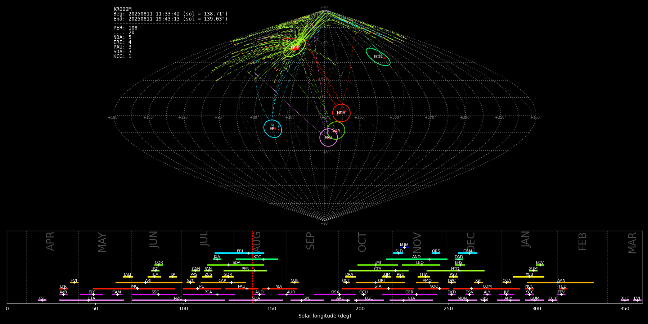This screenshot has height=324, width=648.
Task: Click the PER activity bar in the timeline
Action: click(x=245, y=271)
